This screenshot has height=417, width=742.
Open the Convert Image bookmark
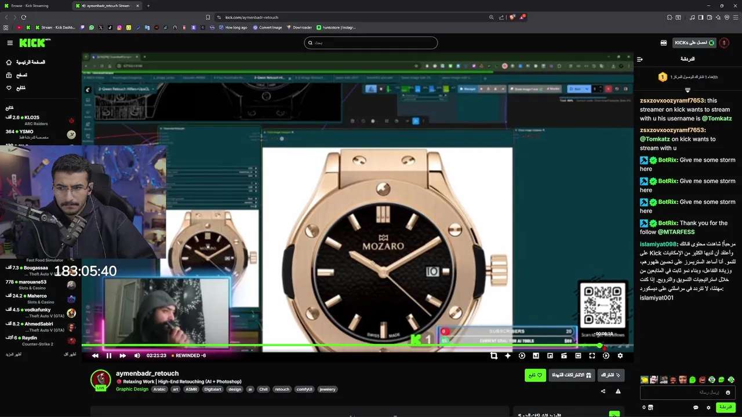(267, 27)
